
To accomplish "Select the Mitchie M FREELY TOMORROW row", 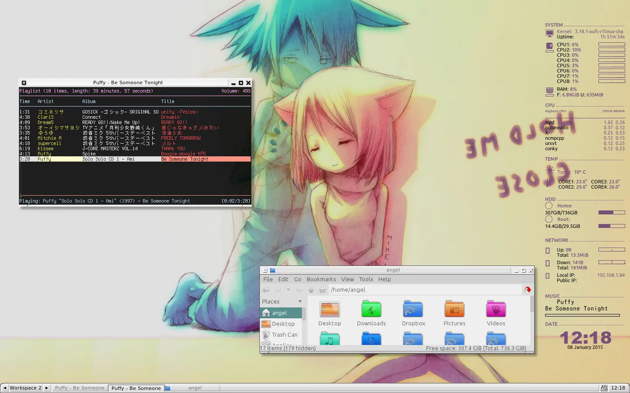I will point(135,138).
